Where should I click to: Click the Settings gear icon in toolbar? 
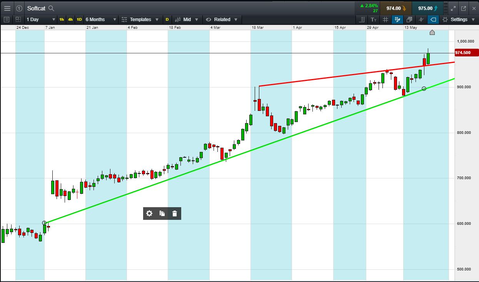coord(445,19)
